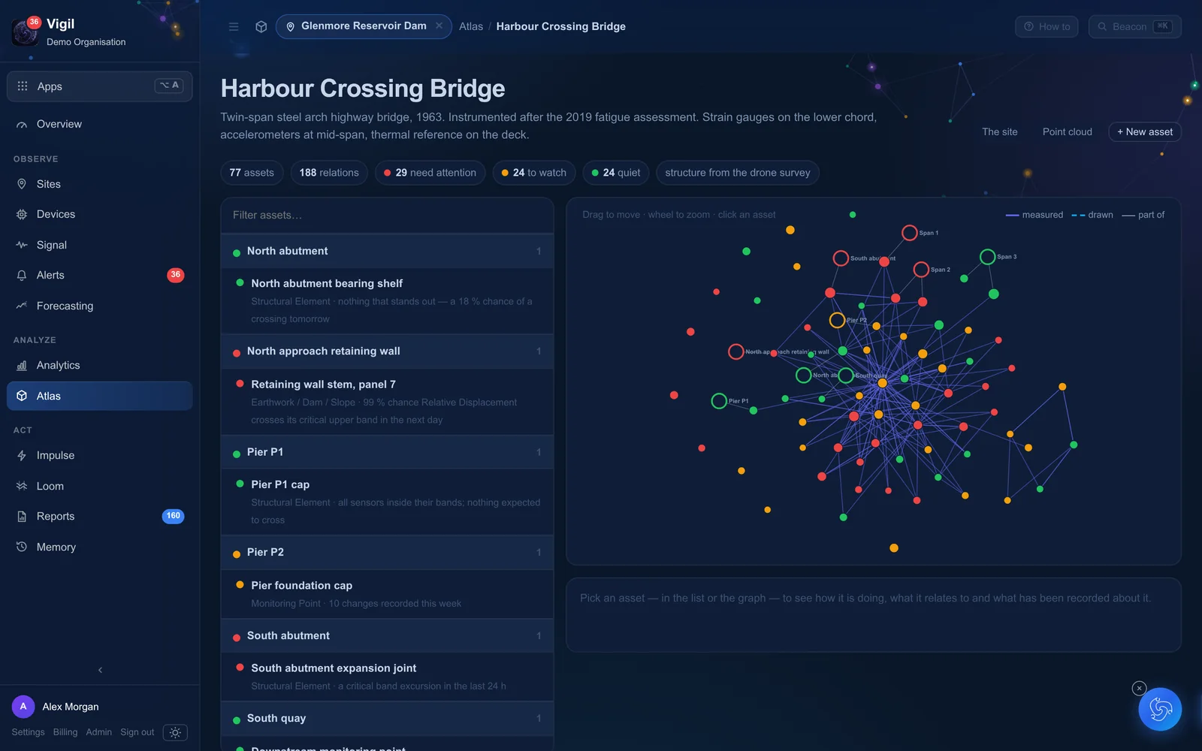Select Span 1 node in graph
Viewport: 1202px width, 751px height.
click(909, 233)
